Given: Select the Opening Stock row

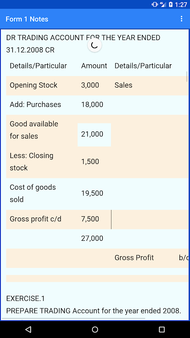Looking at the screenshot, I should tap(98, 85).
